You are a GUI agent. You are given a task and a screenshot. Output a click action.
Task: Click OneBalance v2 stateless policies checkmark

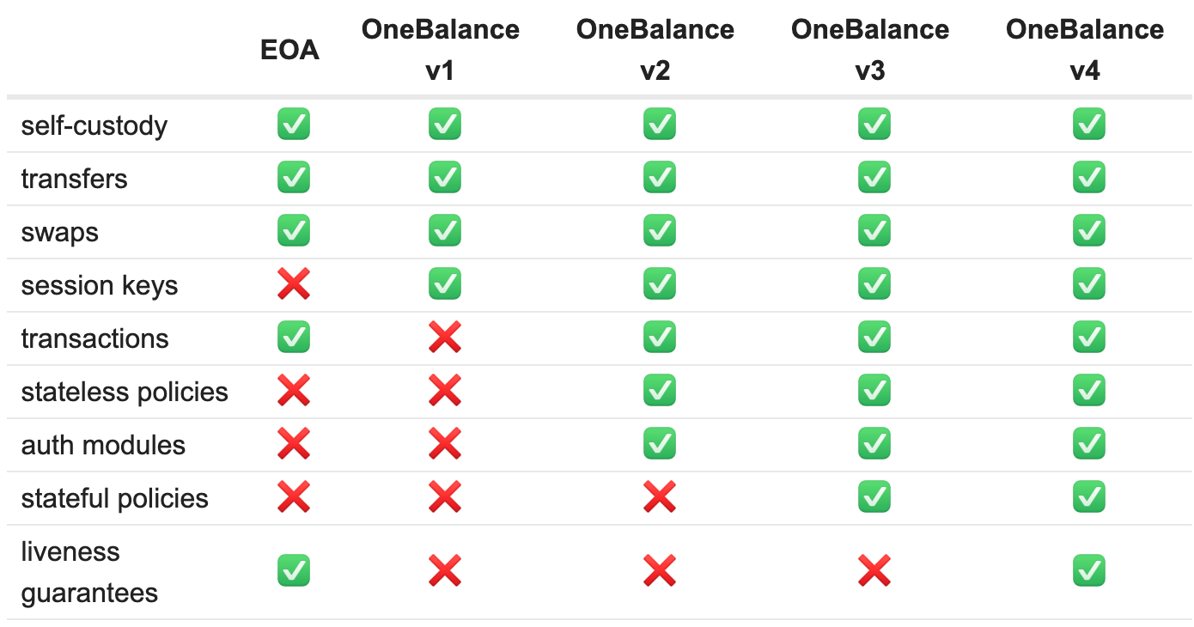click(660, 391)
